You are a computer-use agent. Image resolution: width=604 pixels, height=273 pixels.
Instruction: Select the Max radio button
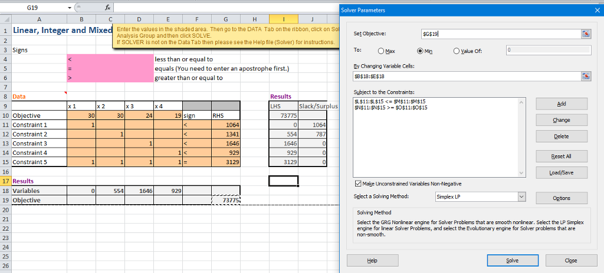pos(381,51)
